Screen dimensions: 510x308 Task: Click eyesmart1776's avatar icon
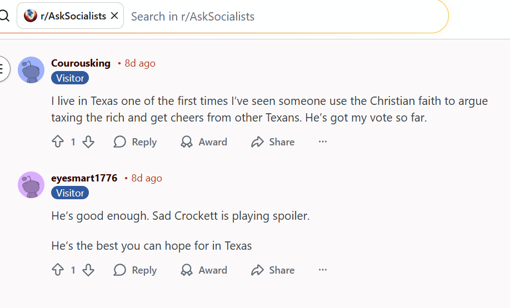pos(31,185)
